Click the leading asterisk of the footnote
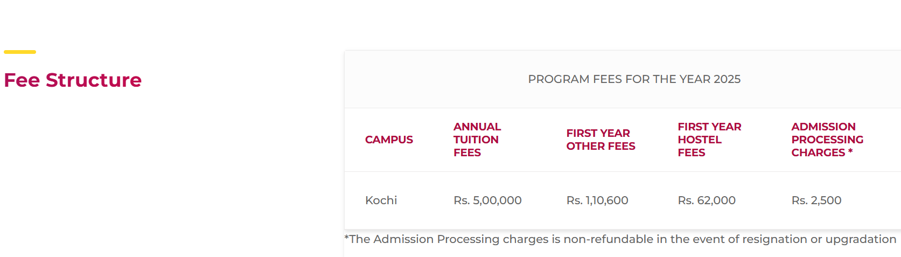901x257 pixels. [347, 238]
